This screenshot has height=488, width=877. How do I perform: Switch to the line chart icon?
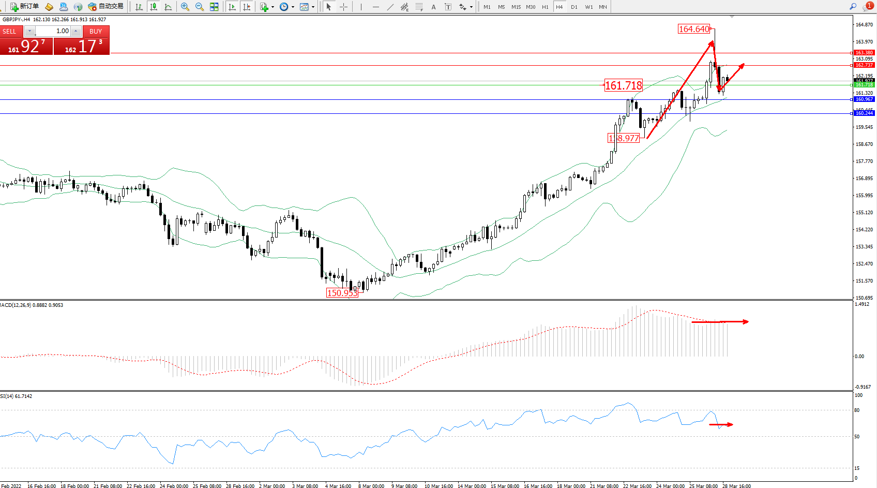pyautogui.click(x=168, y=7)
